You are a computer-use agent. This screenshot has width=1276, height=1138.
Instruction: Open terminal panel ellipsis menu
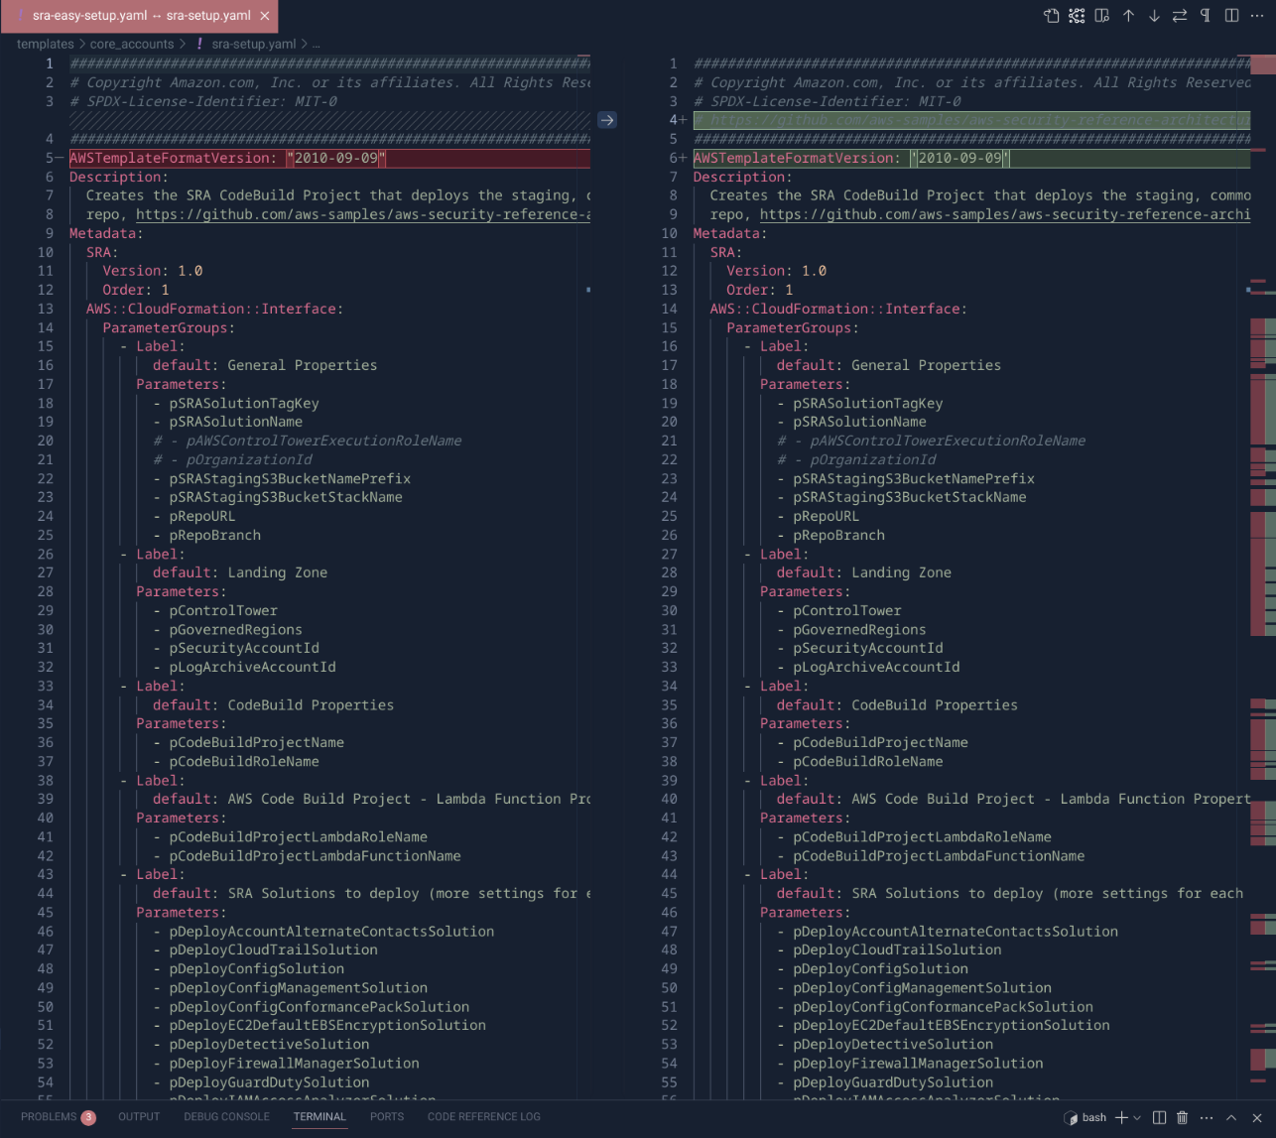pyautogui.click(x=1207, y=1117)
